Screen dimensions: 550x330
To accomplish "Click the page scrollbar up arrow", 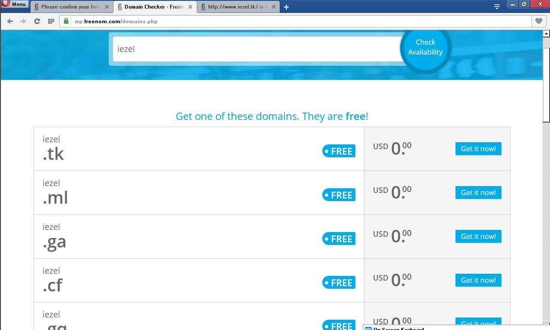I will click(x=546, y=33).
